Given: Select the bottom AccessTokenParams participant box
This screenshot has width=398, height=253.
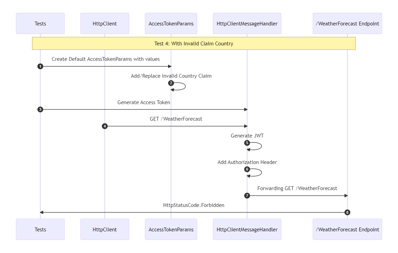Looking at the screenshot, I should (171, 229).
